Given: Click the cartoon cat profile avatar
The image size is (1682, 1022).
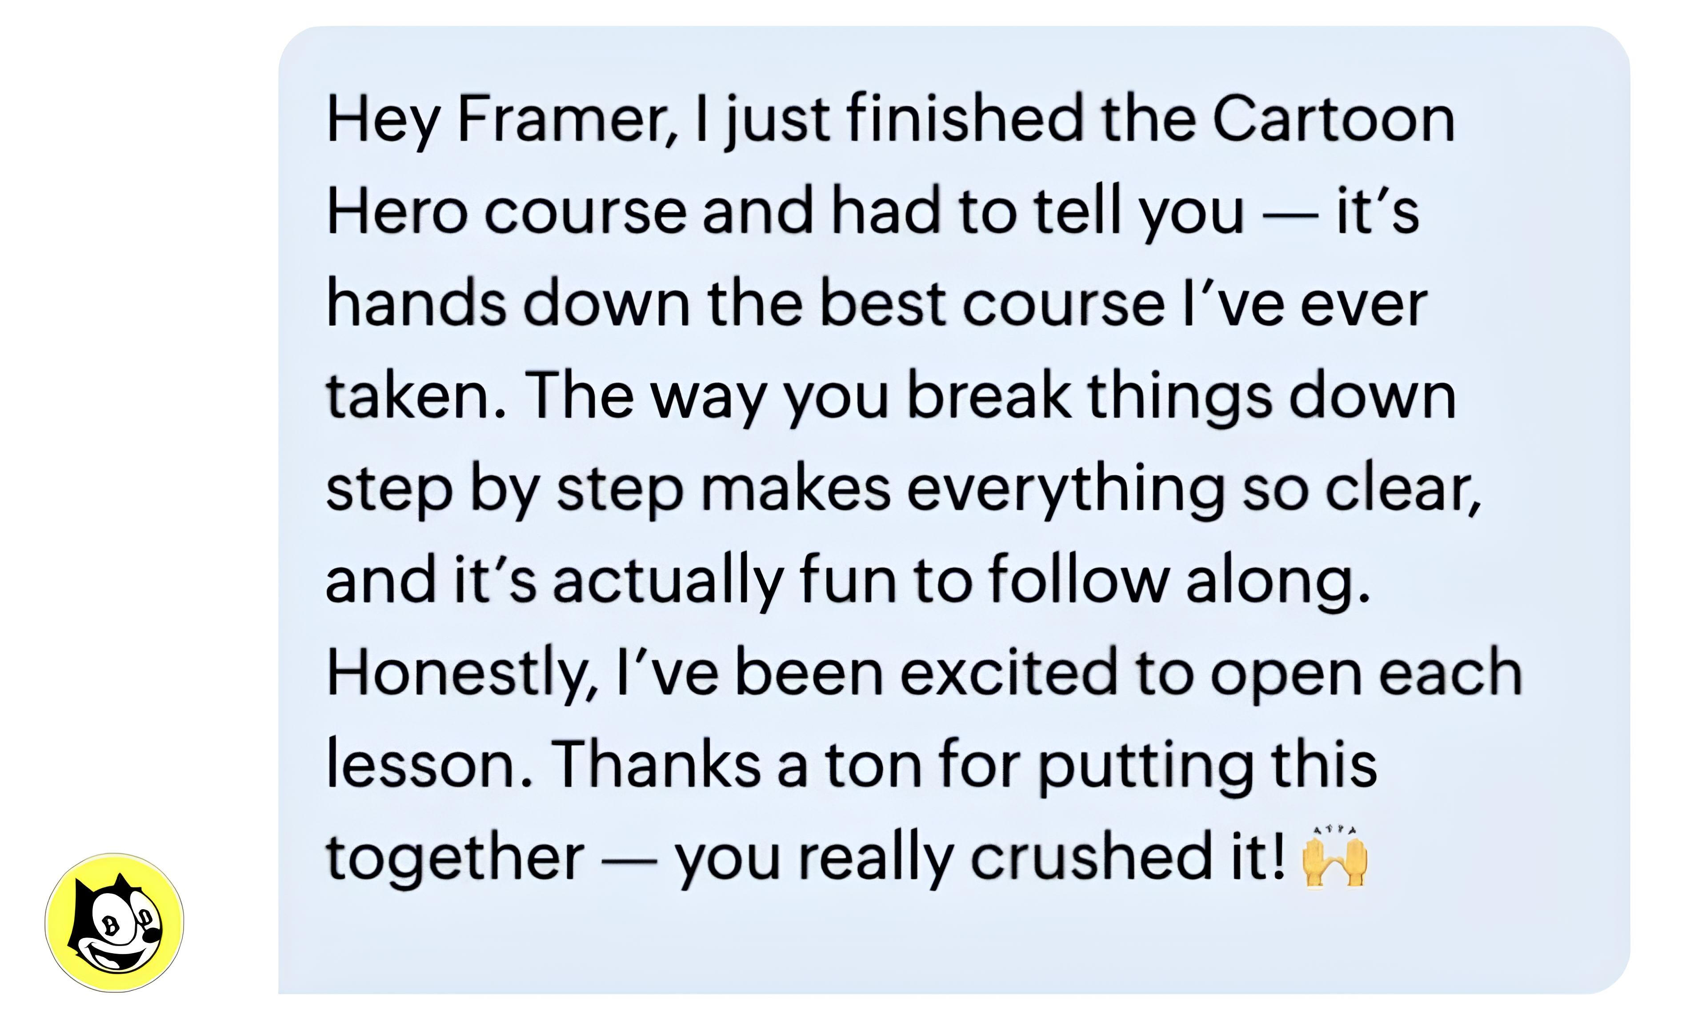Looking at the screenshot, I should coord(115,922).
